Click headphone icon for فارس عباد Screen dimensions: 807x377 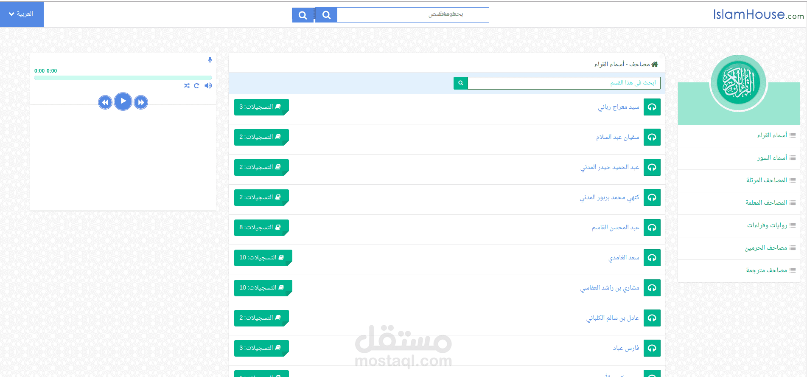coord(652,348)
